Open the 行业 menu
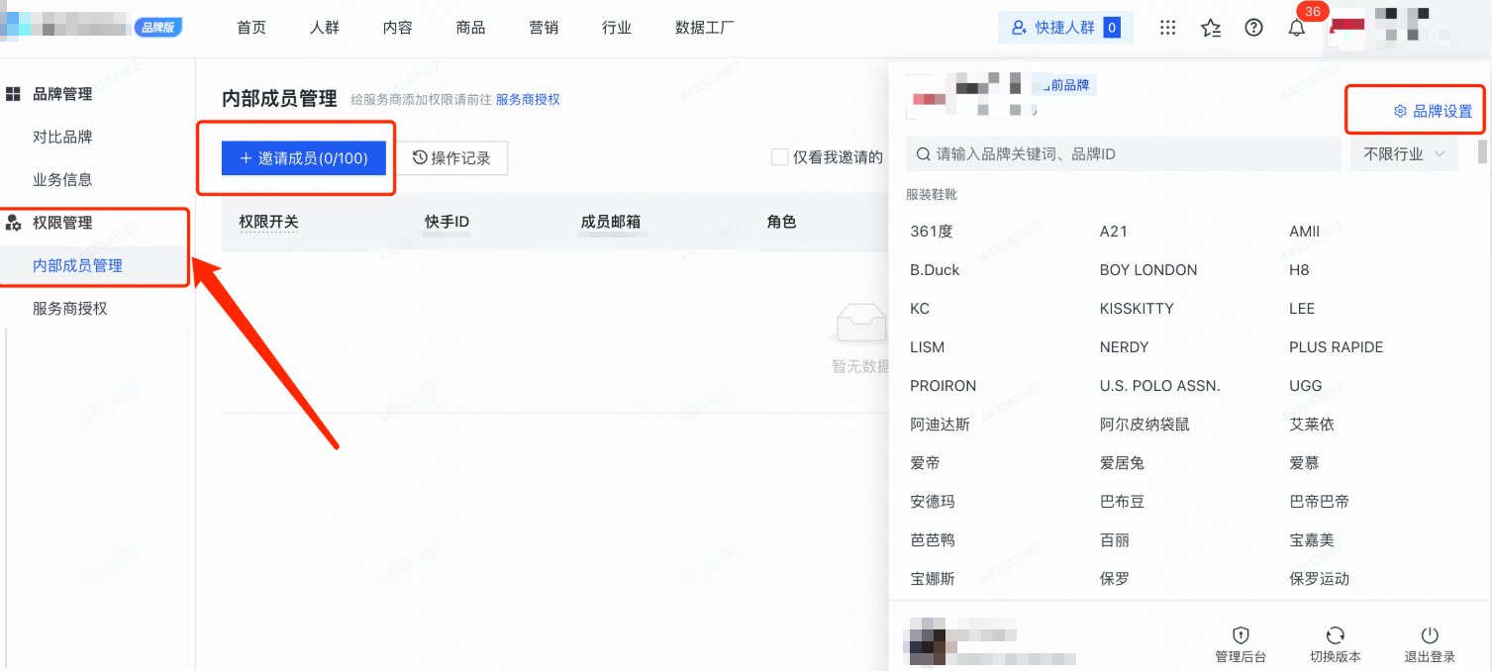Image resolution: width=1492 pixels, height=671 pixels. [617, 28]
